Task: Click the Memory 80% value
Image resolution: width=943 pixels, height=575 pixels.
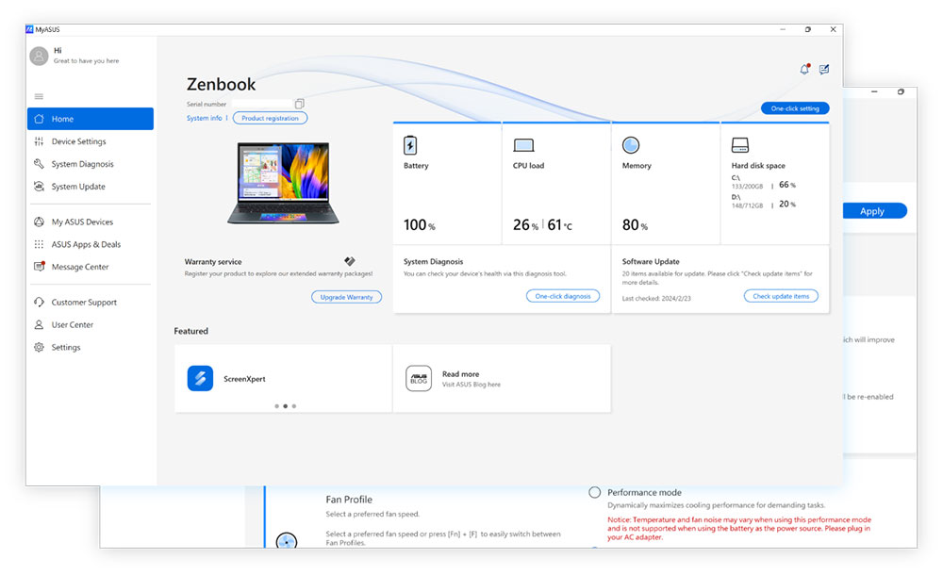Action: coord(635,225)
